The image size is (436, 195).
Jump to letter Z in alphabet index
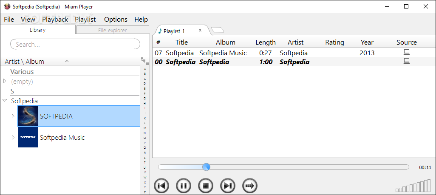pyautogui.click(x=144, y=192)
